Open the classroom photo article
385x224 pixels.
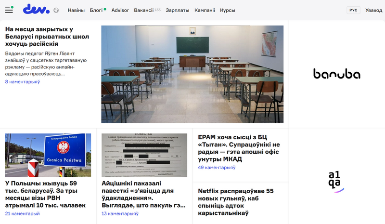192,74
